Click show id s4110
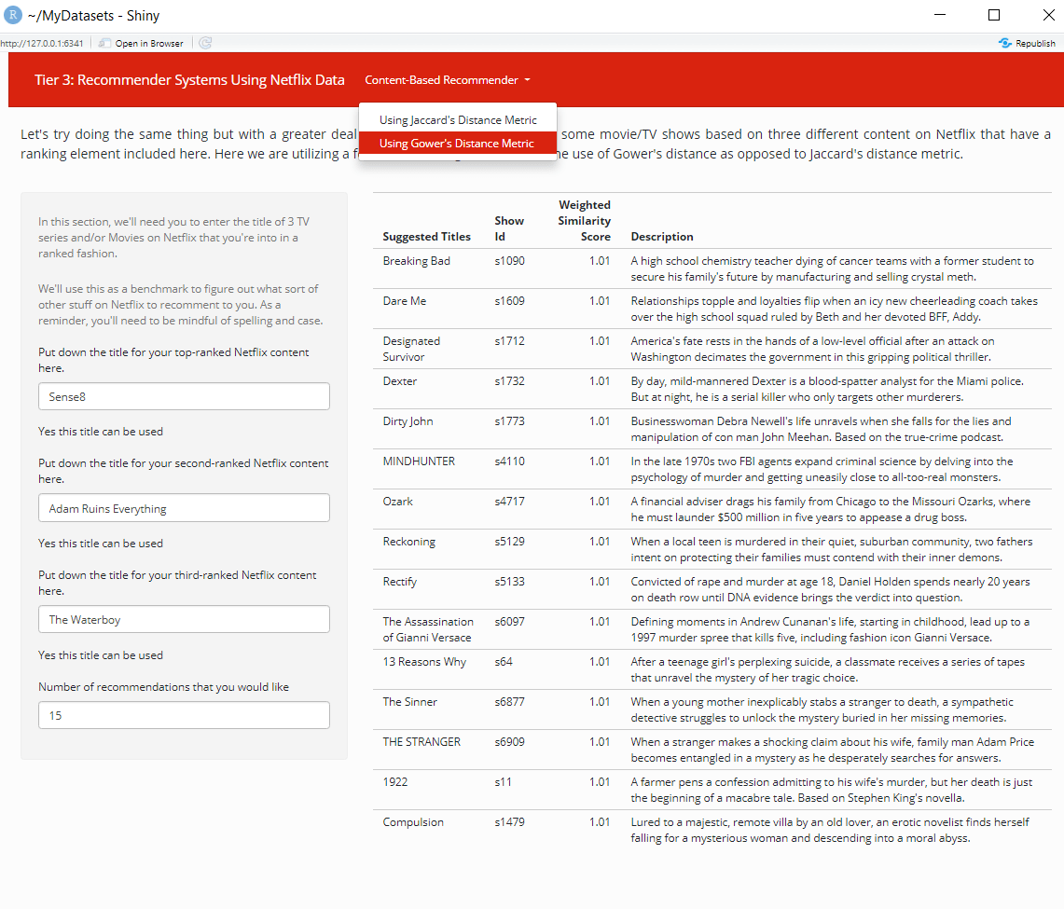This screenshot has width=1064, height=909. pos(509,461)
